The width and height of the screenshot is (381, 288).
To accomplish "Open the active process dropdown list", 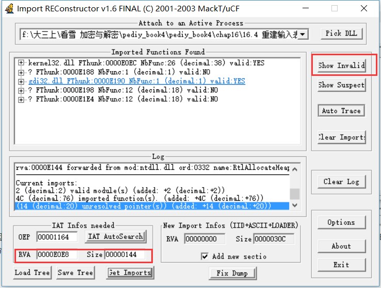I will point(303,34).
